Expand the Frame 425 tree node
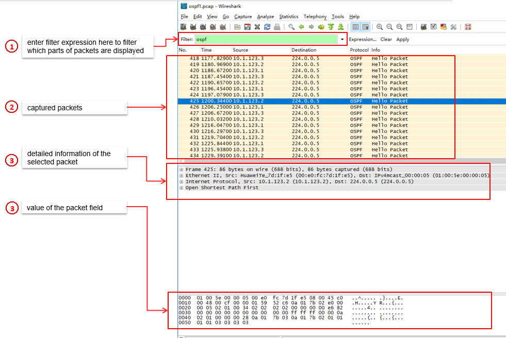This screenshot has height=338, width=506. (182, 170)
